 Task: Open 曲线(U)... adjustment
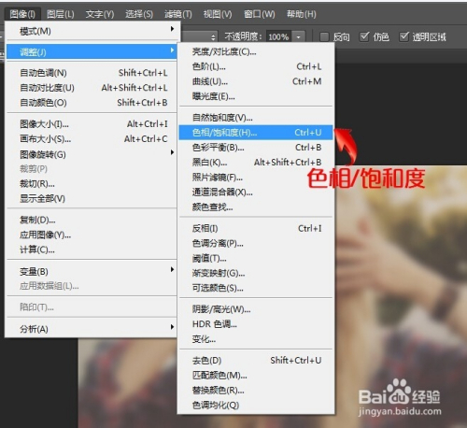256,81
